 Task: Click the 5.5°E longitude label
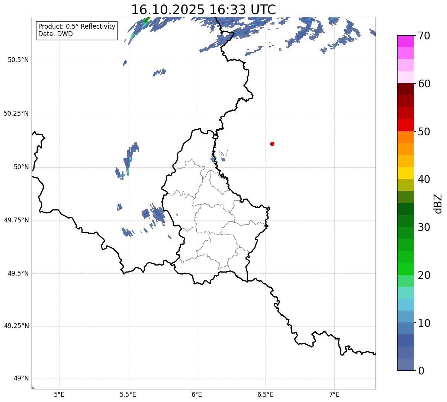(128, 394)
